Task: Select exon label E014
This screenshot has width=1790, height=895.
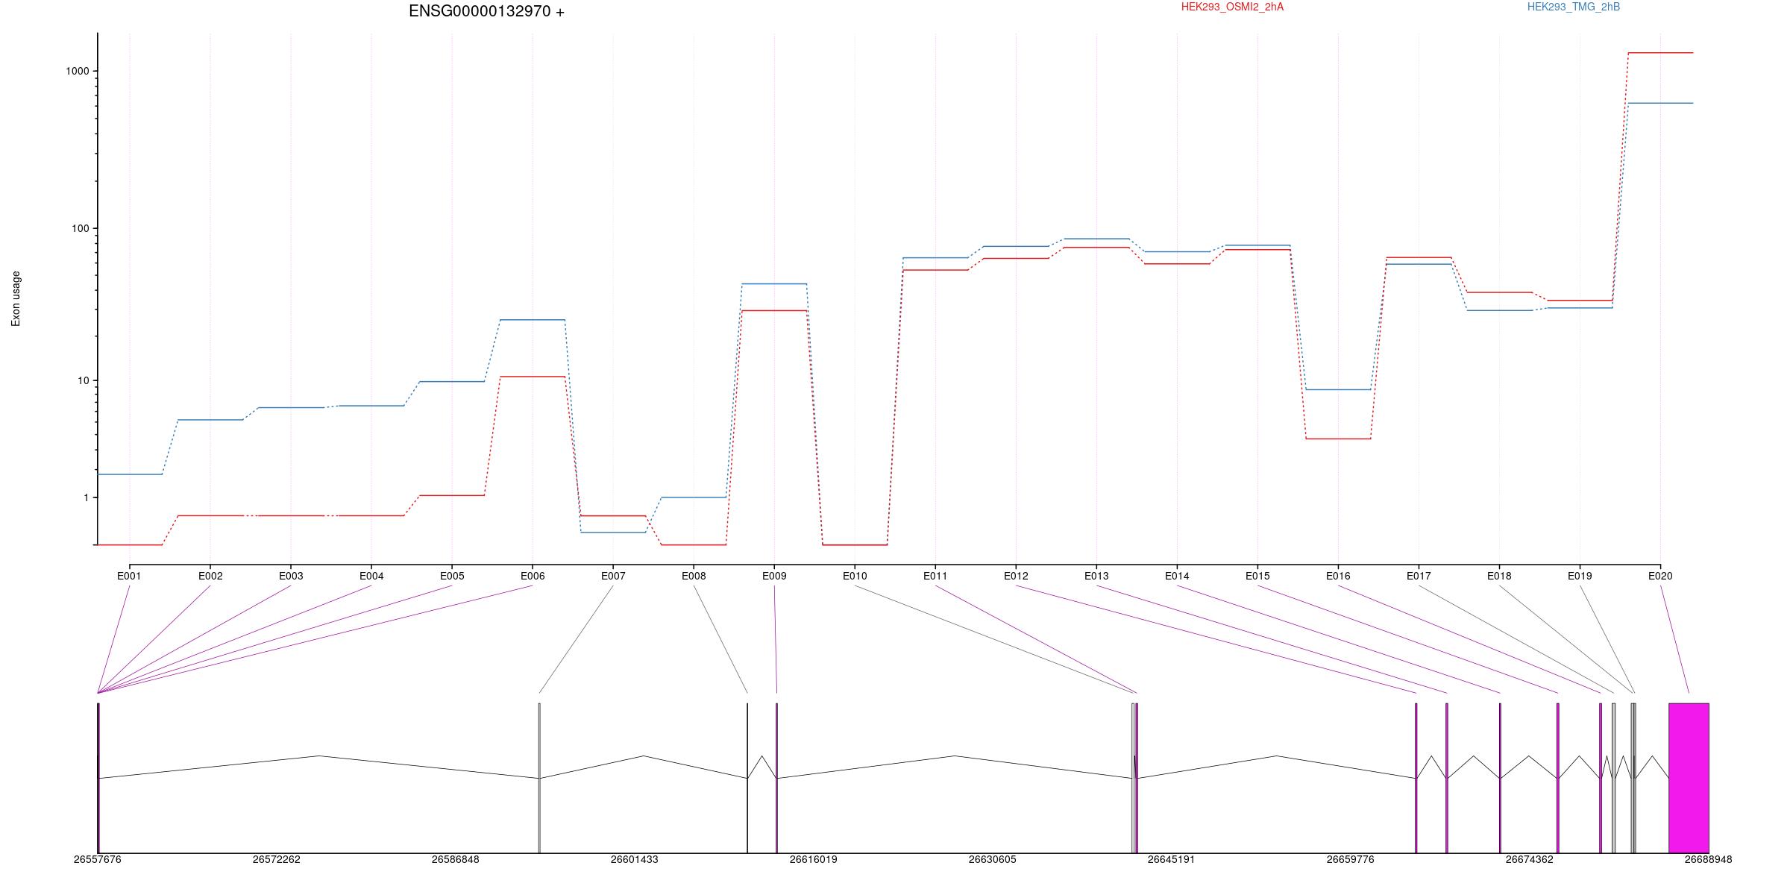Action: (x=1177, y=576)
